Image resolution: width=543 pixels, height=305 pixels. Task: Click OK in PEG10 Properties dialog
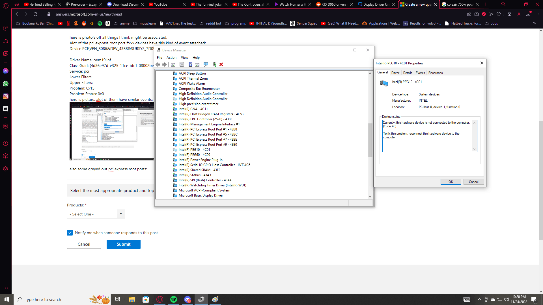point(451,182)
